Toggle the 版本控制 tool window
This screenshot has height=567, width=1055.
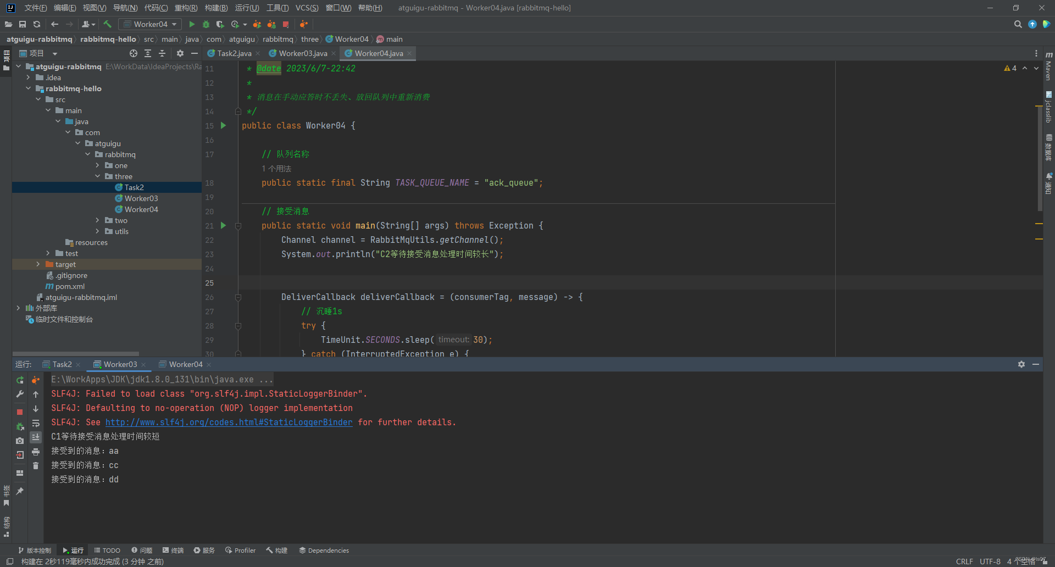(x=35, y=550)
